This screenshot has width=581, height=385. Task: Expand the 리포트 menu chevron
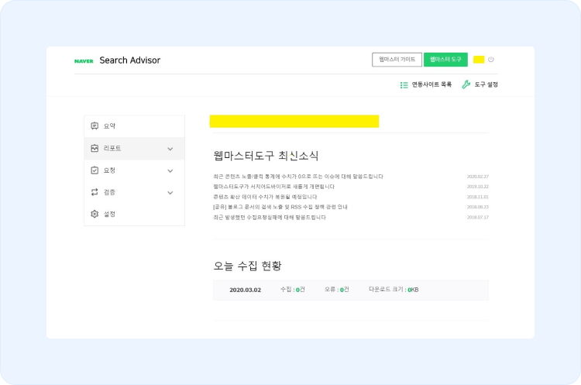pyautogui.click(x=170, y=149)
